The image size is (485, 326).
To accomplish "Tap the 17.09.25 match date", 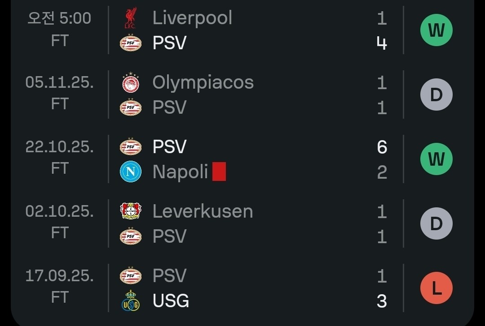I will (x=59, y=276).
